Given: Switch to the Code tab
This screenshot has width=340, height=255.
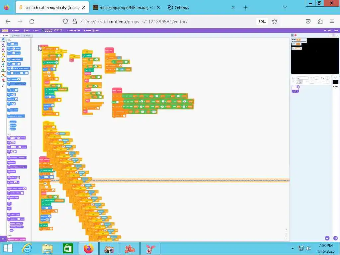Looking at the screenshot, I should [x=5, y=36].
